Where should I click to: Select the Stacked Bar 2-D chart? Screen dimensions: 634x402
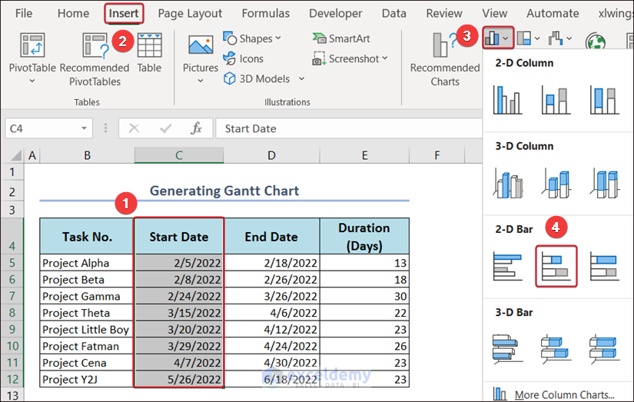[556, 266]
